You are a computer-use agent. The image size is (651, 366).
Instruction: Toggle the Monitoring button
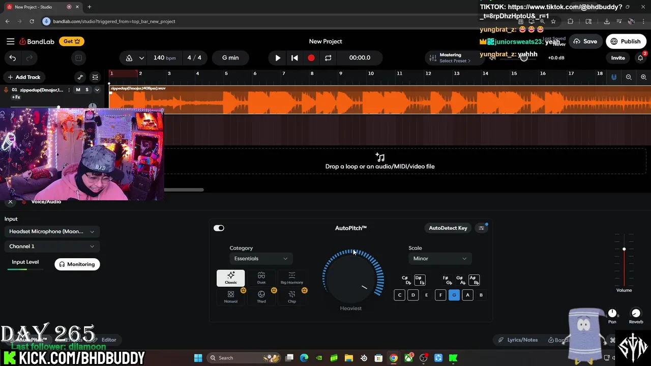(77, 264)
